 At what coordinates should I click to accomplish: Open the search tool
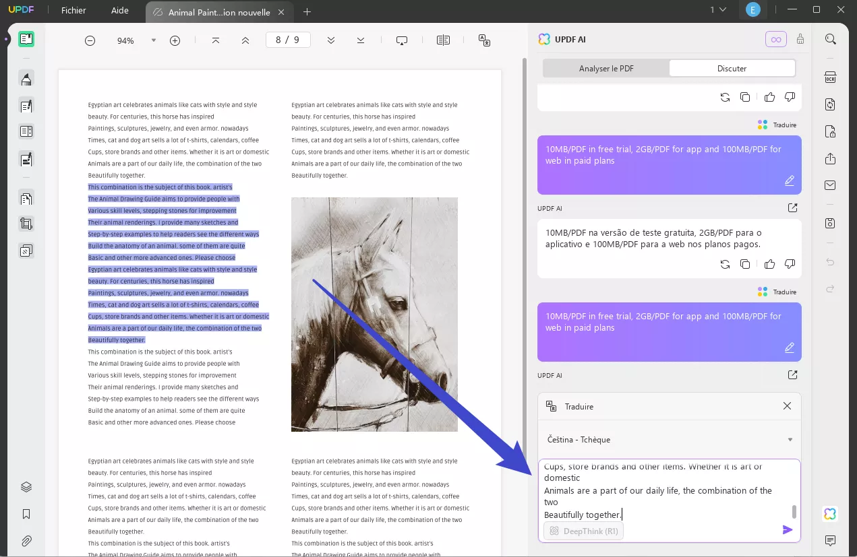click(829, 39)
